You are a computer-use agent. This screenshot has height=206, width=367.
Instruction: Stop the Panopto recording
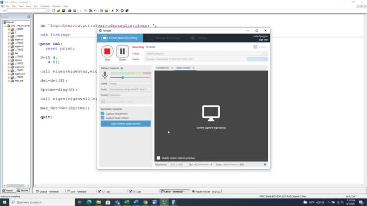[x=107, y=51]
